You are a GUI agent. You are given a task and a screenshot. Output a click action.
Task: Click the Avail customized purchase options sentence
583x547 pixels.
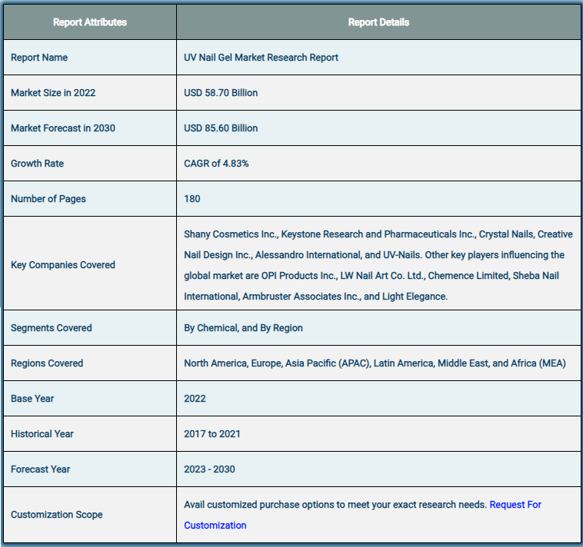click(x=335, y=505)
